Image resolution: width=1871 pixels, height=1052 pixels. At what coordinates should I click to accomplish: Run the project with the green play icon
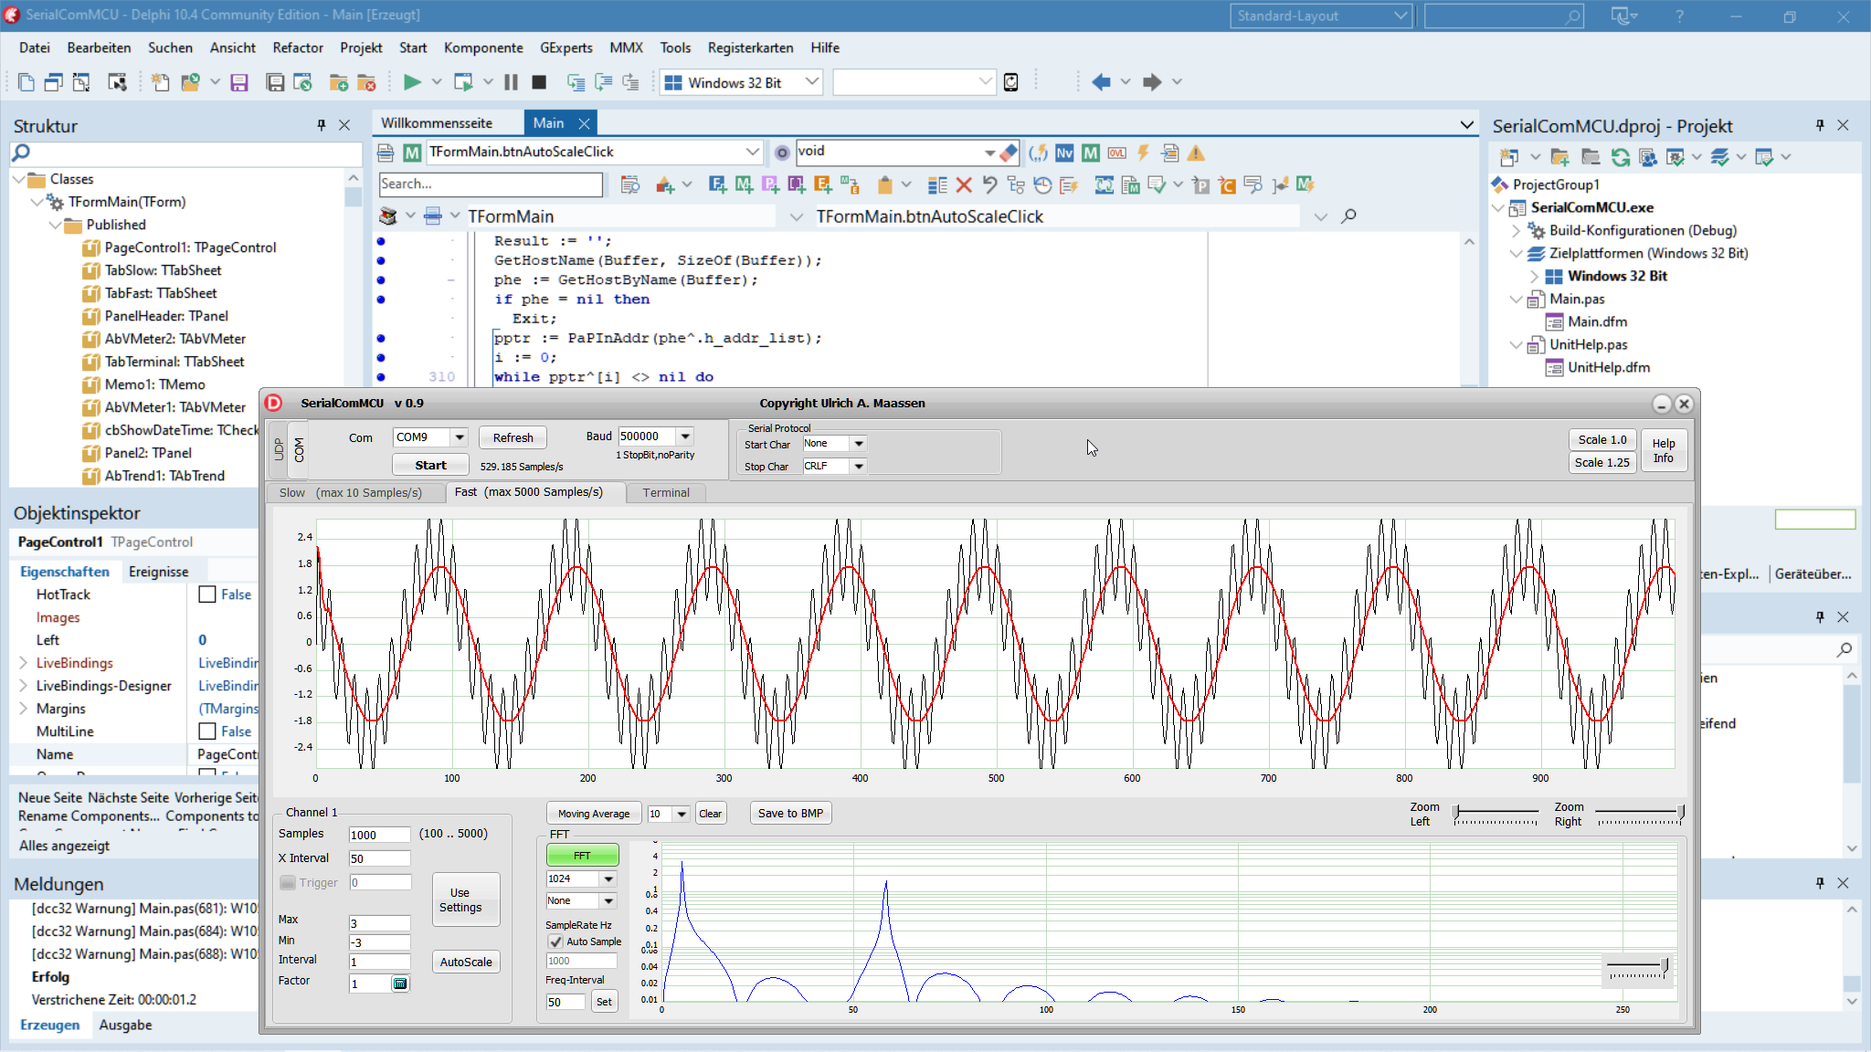pyautogui.click(x=412, y=82)
